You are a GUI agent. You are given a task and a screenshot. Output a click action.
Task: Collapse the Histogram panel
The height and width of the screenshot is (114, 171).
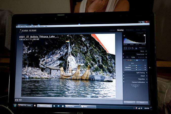pos(145,33)
